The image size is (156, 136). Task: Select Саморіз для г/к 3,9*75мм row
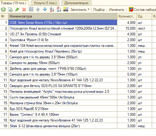[x=63, y=74]
